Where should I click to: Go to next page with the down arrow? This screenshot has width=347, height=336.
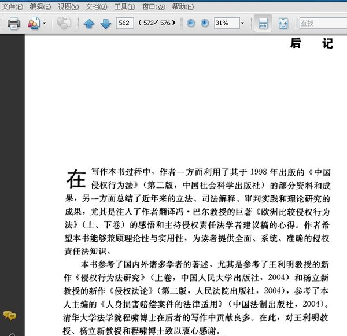point(106,24)
